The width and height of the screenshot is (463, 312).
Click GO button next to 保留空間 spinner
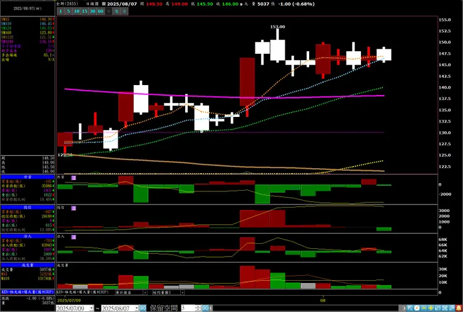pos(205,308)
